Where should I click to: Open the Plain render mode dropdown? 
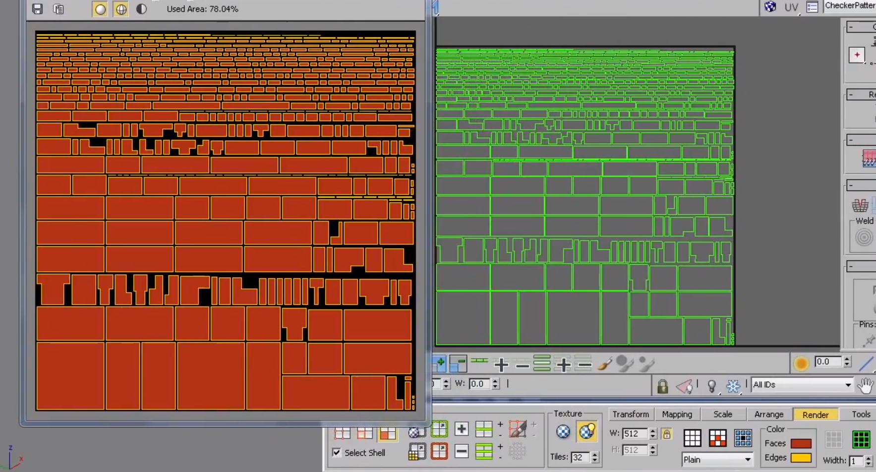pyautogui.click(x=717, y=460)
